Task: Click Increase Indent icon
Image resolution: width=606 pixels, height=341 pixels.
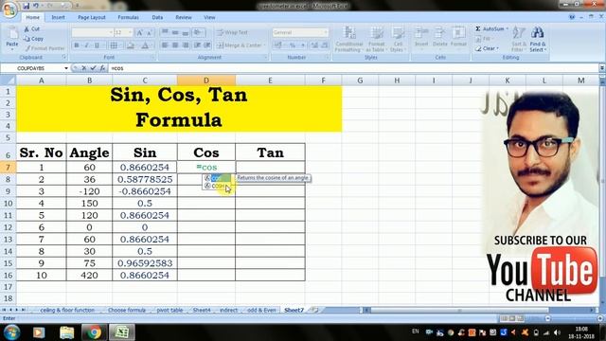Action: pos(207,45)
